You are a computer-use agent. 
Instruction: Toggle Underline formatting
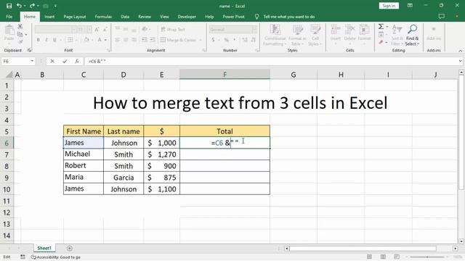point(54,40)
